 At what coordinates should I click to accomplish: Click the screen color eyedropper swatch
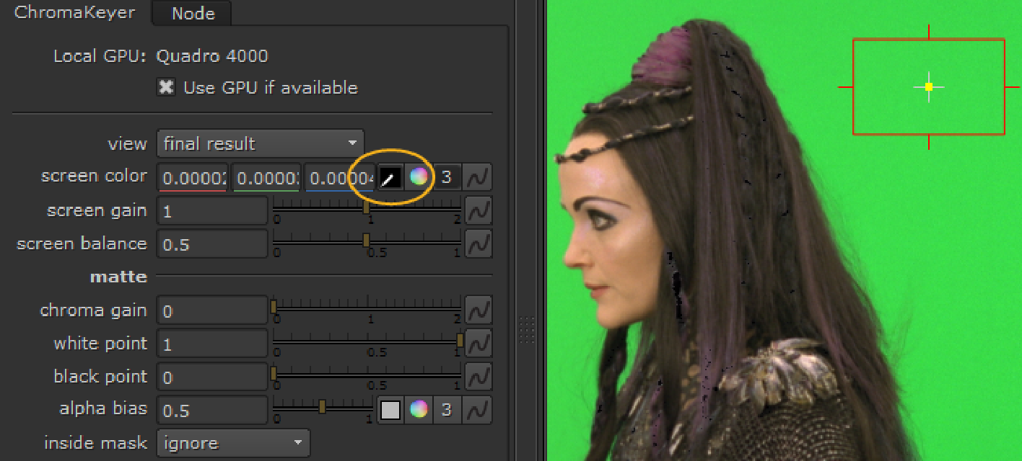pyautogui.click(x=390, y=177)
